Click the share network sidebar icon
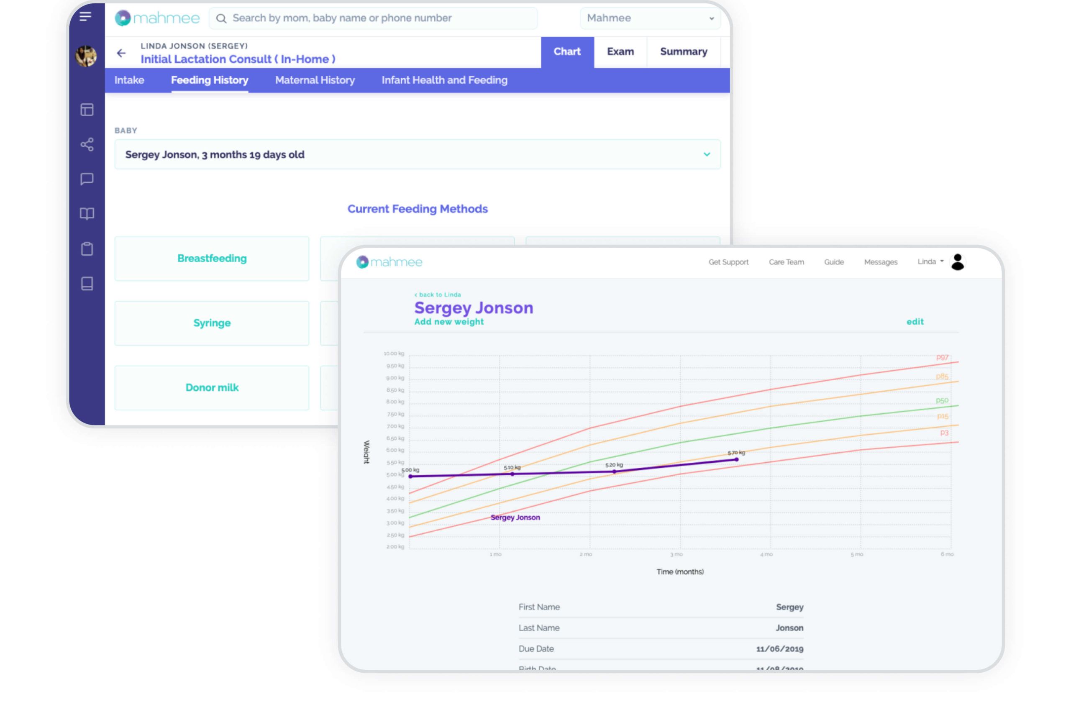The width and height of the screenshot is (1071, 702). [x=87, y=144]
